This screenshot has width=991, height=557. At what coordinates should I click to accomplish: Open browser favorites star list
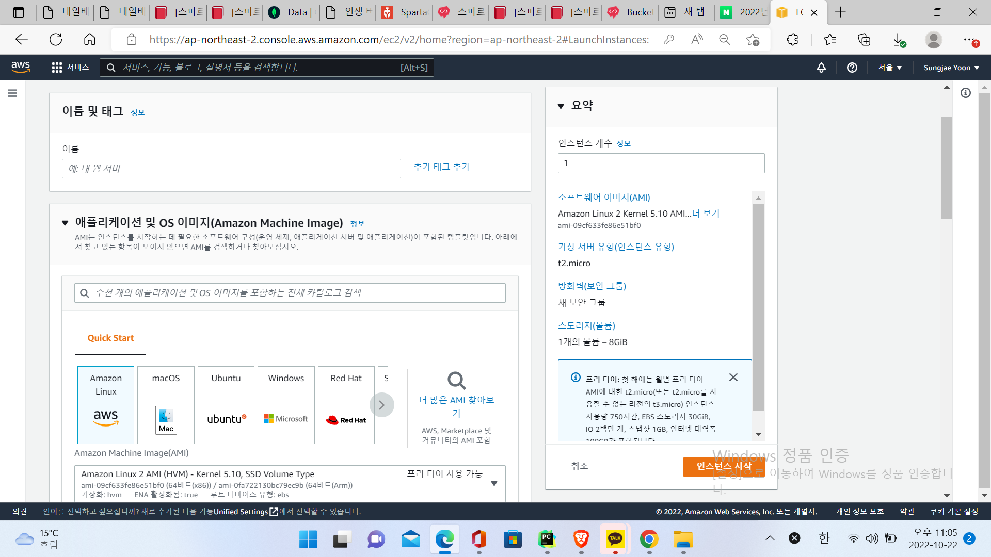830,39
